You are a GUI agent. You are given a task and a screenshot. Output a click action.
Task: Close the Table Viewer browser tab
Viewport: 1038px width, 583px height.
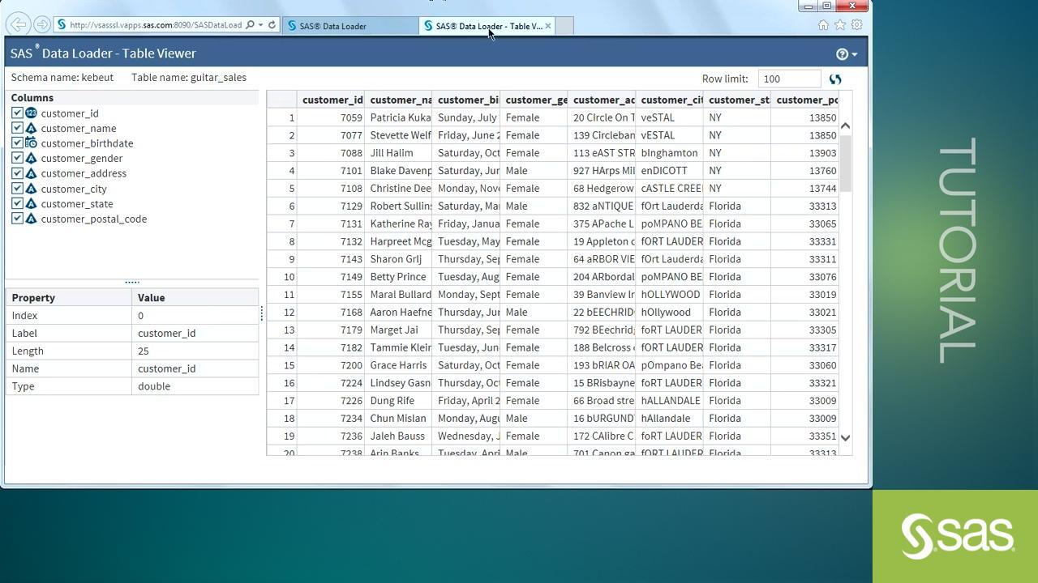(548, 26)
